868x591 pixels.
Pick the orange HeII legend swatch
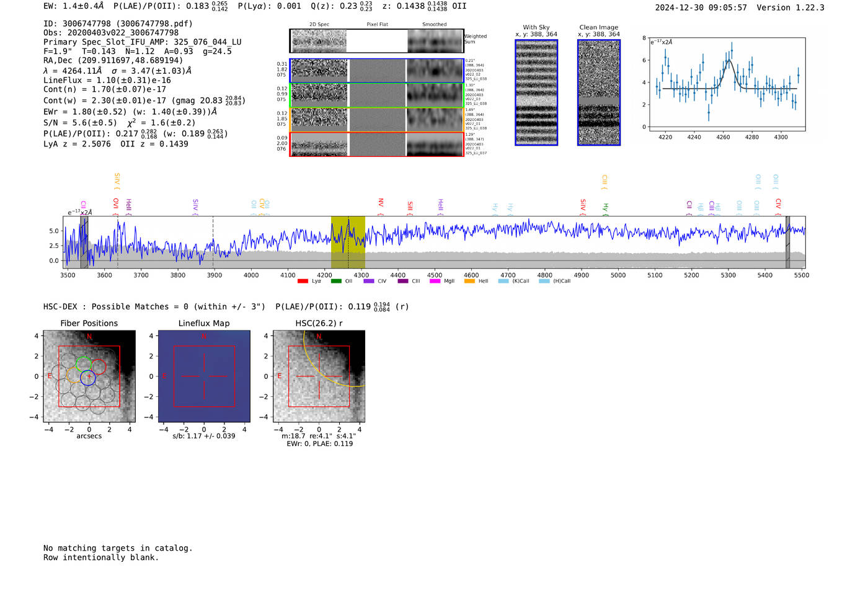click(x=469, y=281)
